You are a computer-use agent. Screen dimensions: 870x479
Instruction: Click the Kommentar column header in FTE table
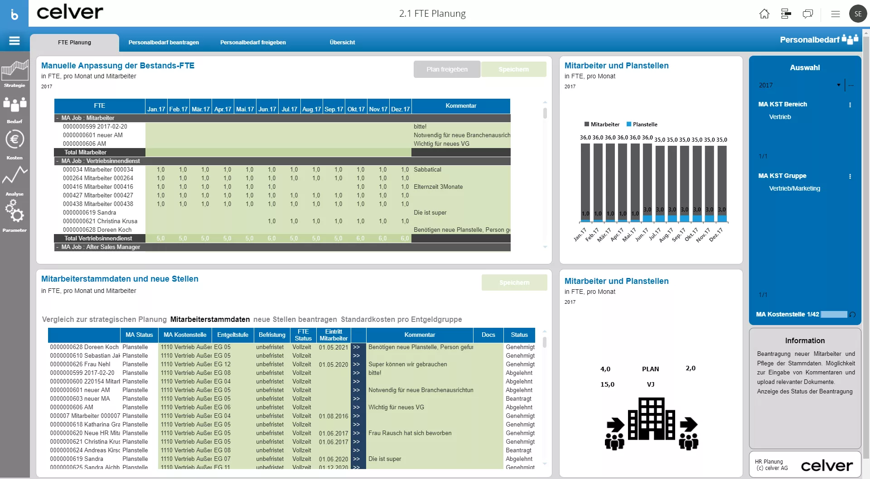[x=461, y=106]
